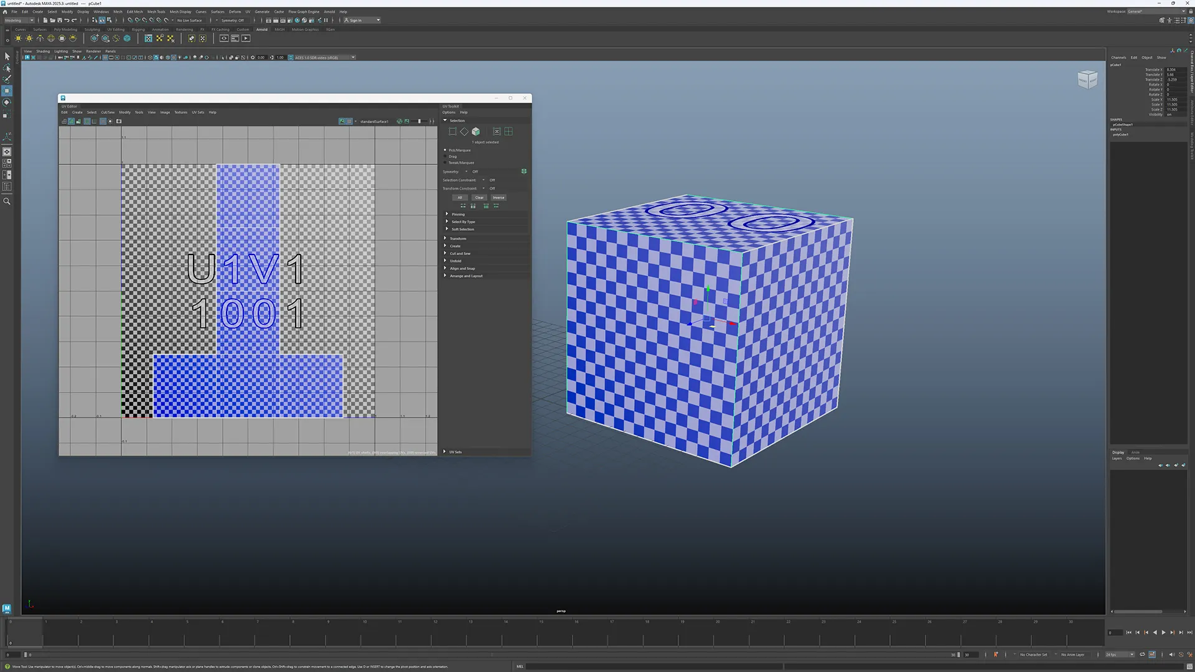Expand the Pinning section
Screen dimensions: 1195x672
(x=485, y=214)
